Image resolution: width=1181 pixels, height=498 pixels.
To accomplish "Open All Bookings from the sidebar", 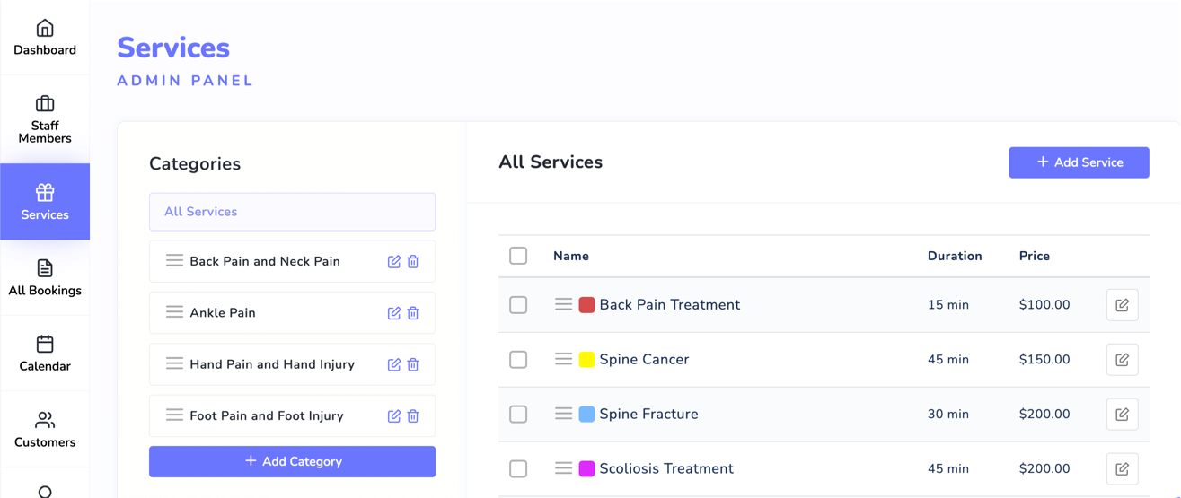I will coord(45,278).
